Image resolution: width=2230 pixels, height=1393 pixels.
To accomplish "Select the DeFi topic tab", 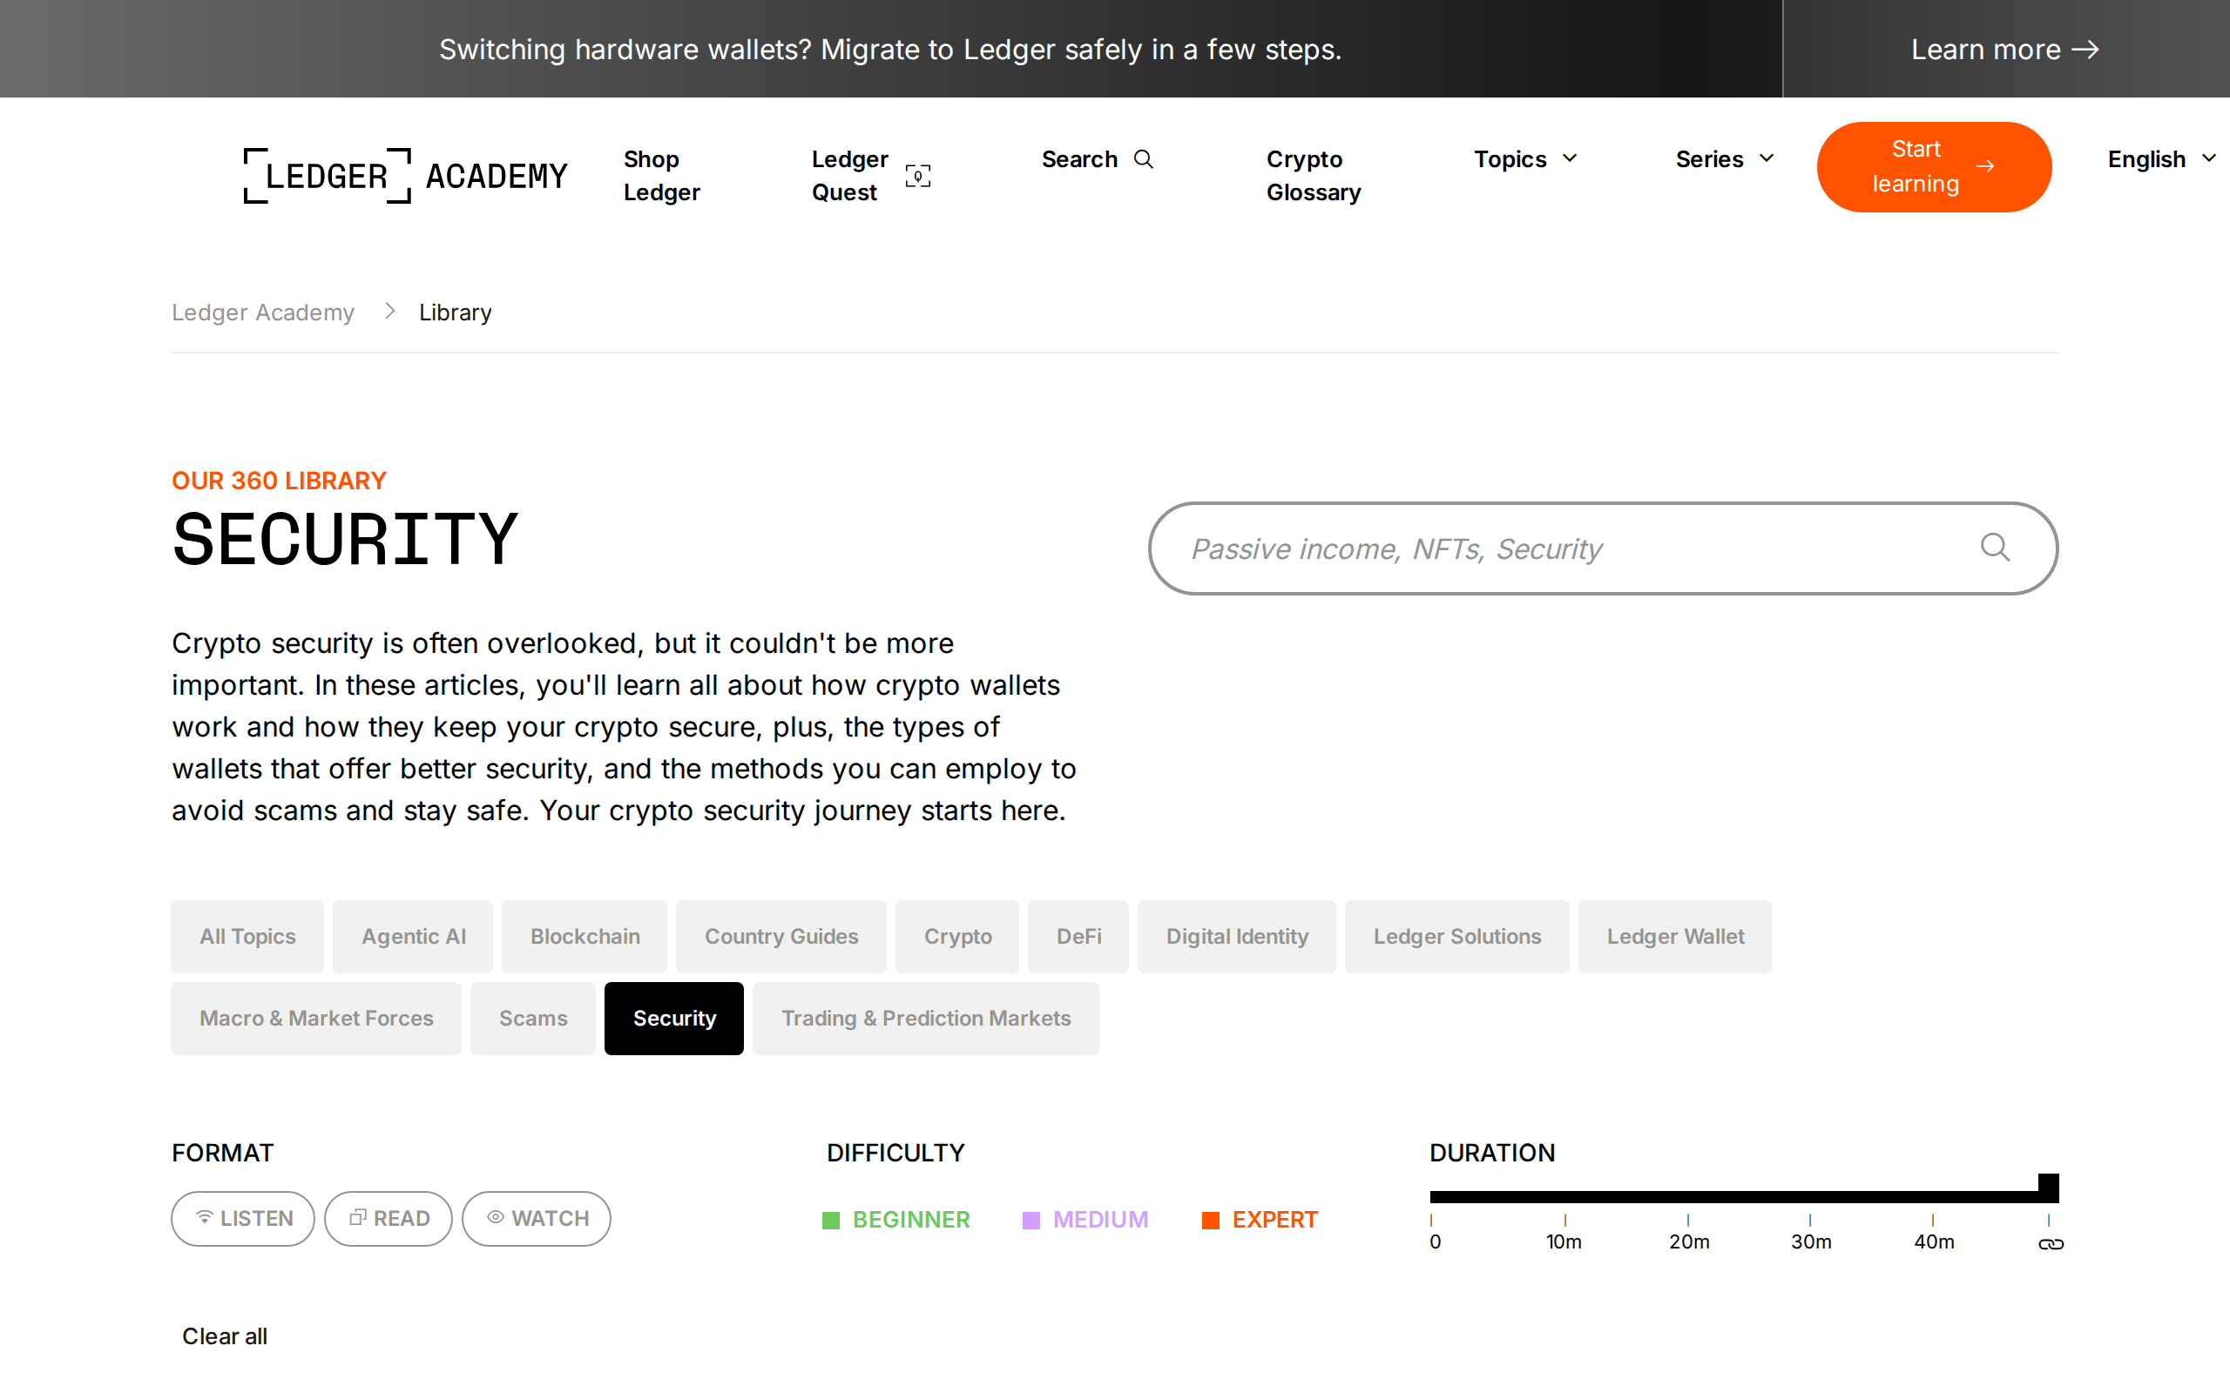I will pyautogui.click(x=1078, y=936).
